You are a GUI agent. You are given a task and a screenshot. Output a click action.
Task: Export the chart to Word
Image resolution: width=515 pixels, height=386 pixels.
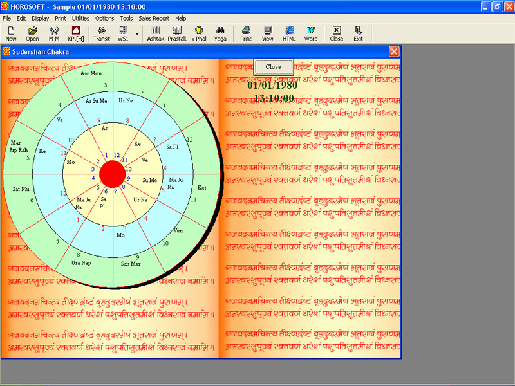311,33
